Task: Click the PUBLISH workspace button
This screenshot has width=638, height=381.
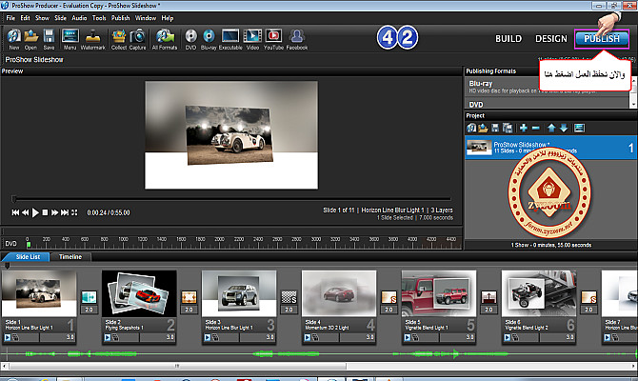Action: (602, 39)
